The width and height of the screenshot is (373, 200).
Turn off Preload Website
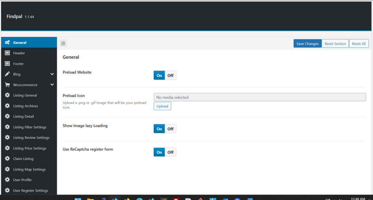click(x=170, y=75)
